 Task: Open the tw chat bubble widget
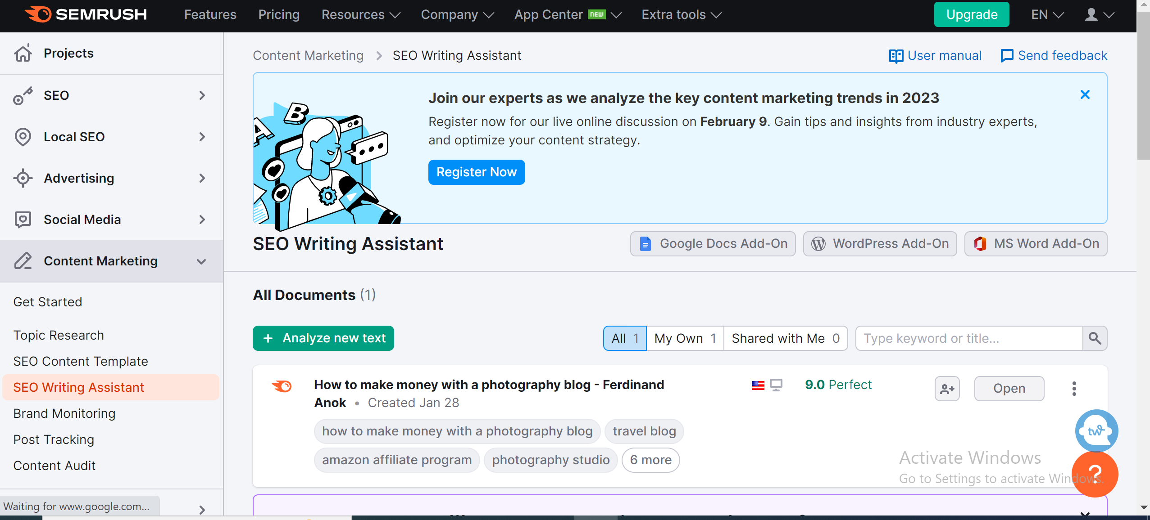tap(1096, 430)
